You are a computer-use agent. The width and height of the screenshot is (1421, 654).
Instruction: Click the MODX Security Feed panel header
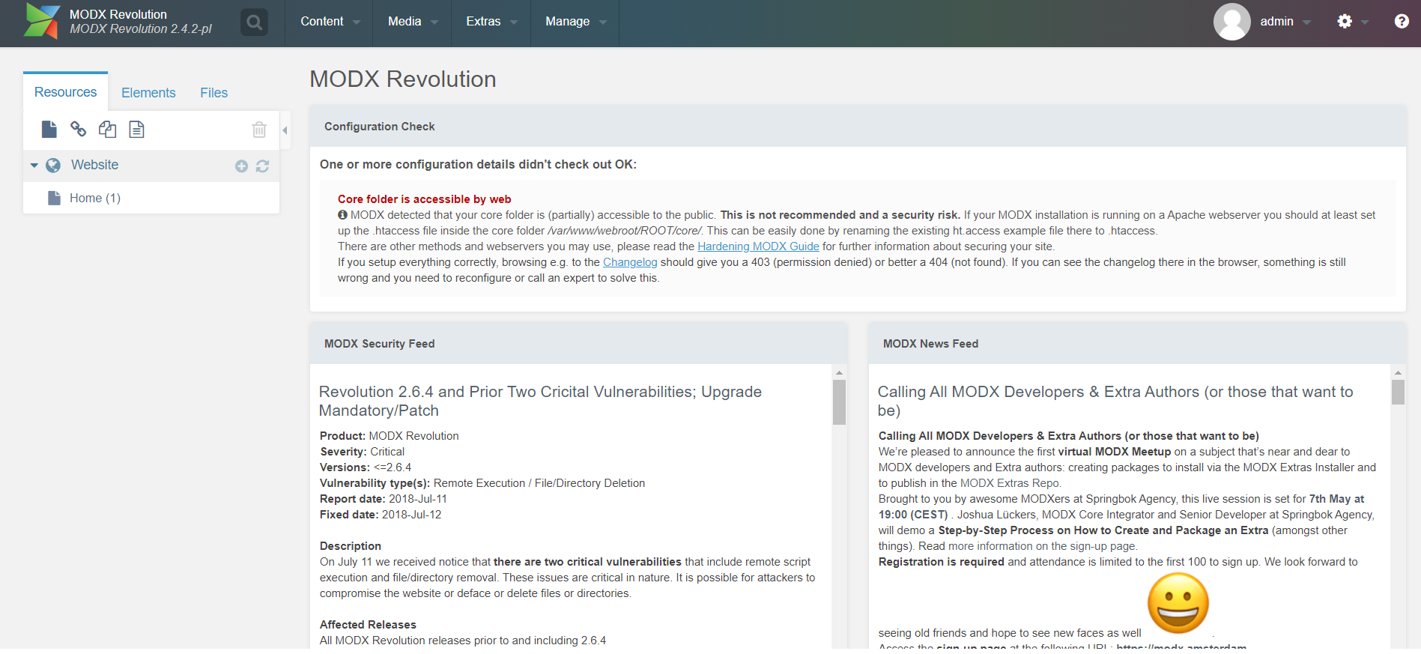pyautogui.click(x=578, y=344)
